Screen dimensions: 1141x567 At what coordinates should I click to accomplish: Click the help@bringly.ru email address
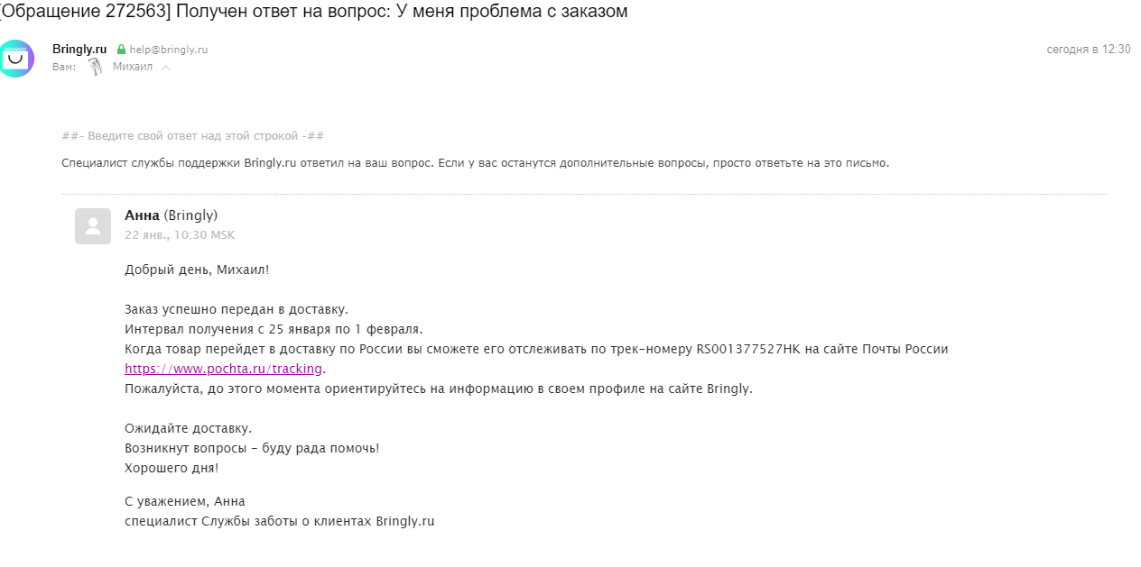point(169,50)
